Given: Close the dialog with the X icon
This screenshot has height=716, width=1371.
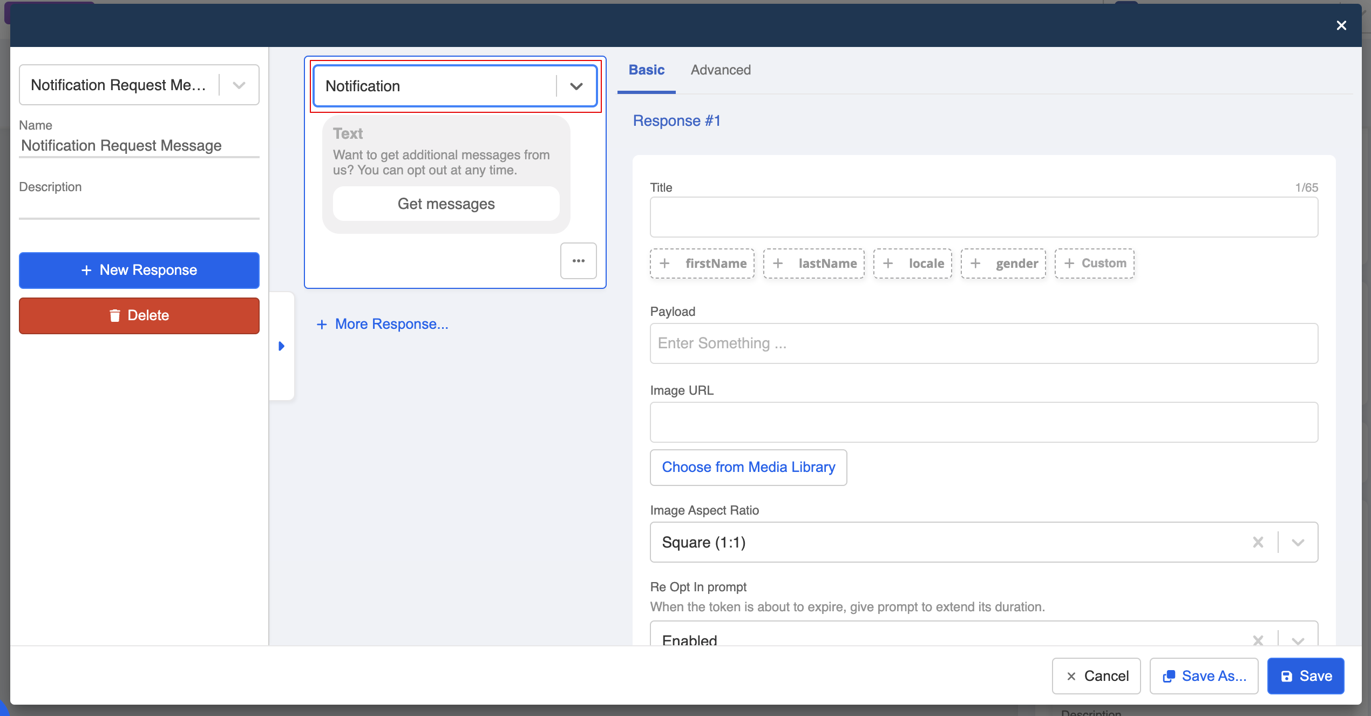Looking at the screenshot, I should pos(1341,25).
